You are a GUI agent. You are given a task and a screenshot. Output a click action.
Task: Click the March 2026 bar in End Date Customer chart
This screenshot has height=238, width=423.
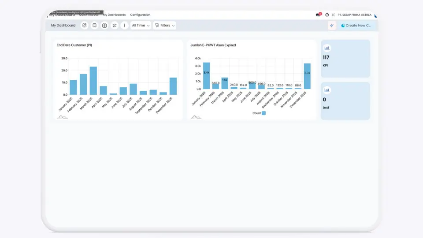(x=93, y=81)
